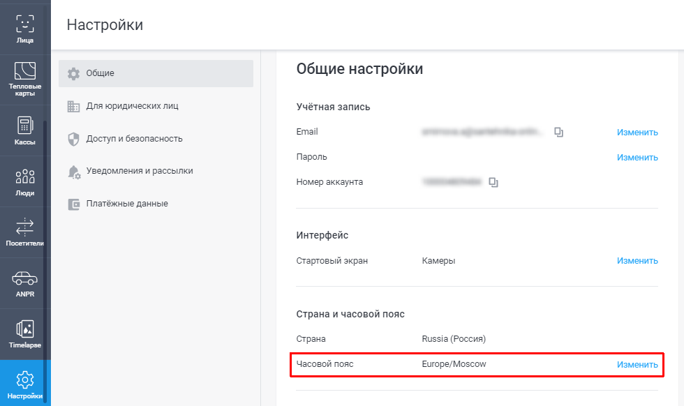The image size is (684, 406).
Task: Click gear icon next to Общие
Action: (x=74, y=74)
